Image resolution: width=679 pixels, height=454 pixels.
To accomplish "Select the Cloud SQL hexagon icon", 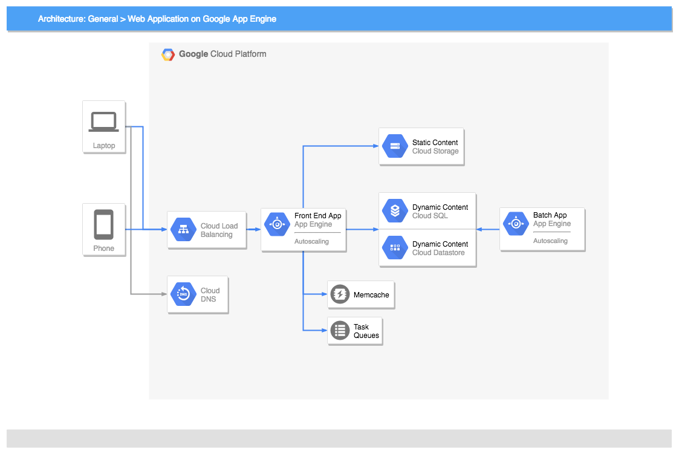I will coord(394,210).
